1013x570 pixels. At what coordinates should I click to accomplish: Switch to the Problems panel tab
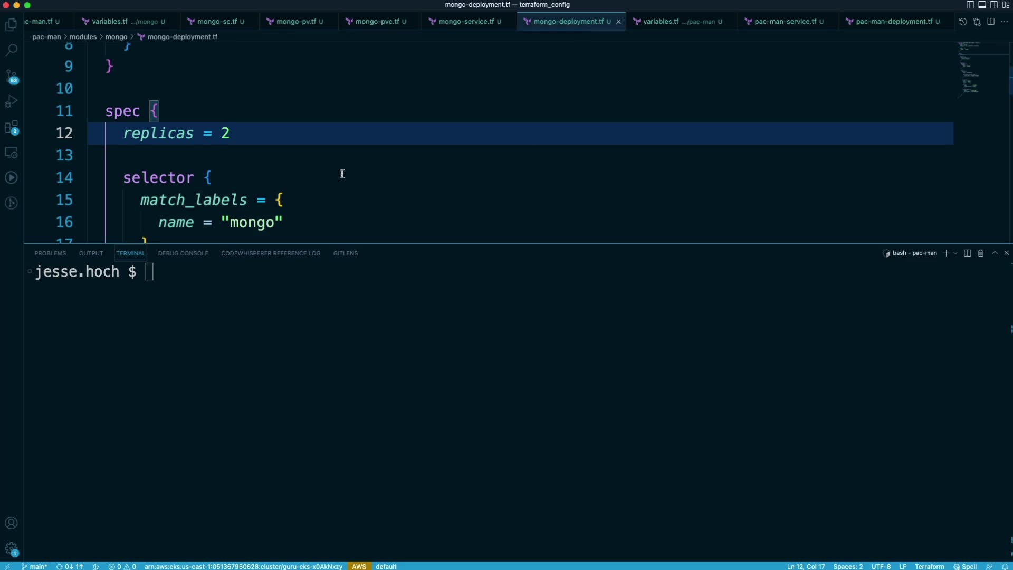point(50,253)
